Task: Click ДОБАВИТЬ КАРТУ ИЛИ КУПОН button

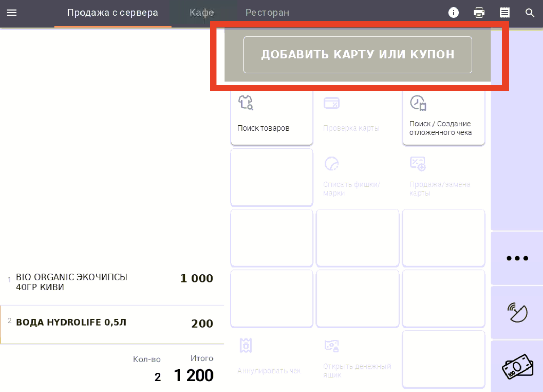Action: coord(357,55)
